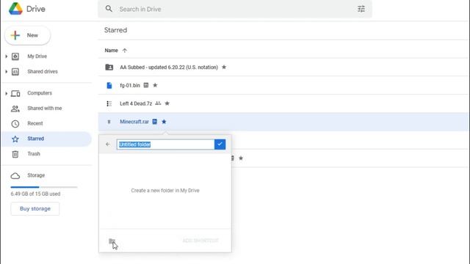Open search filter options icon

[x=361, y=9]
